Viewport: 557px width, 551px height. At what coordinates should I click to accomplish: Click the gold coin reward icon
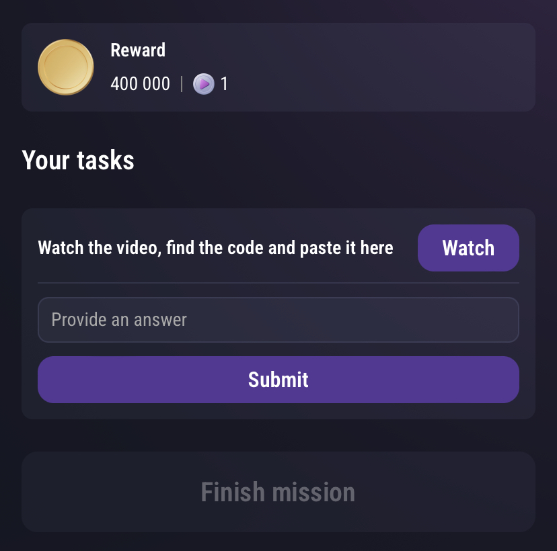coord(66,67)
